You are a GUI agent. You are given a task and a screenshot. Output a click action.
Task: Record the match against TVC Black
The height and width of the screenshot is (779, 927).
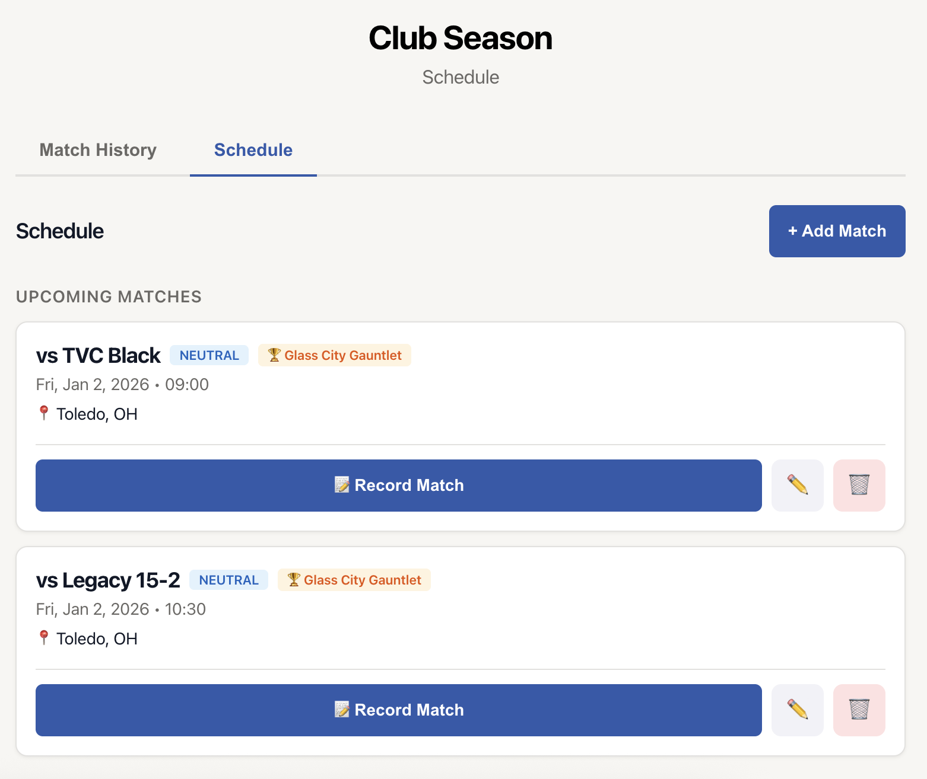398,485
